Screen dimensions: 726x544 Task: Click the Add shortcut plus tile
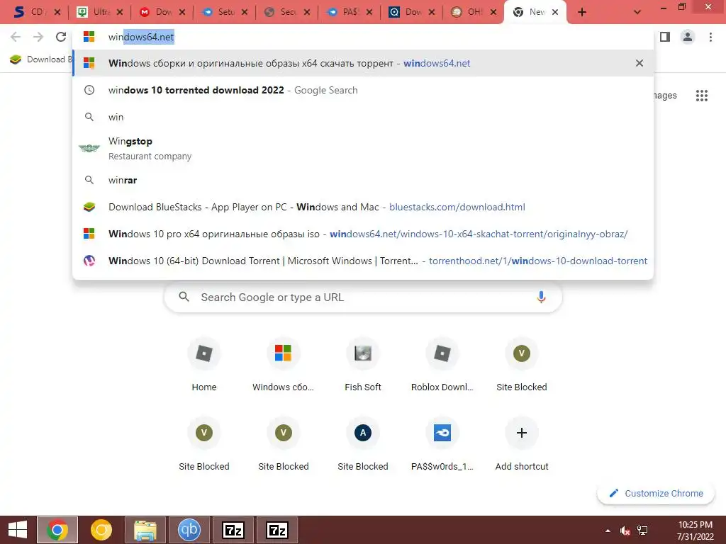tap(521, 444)
